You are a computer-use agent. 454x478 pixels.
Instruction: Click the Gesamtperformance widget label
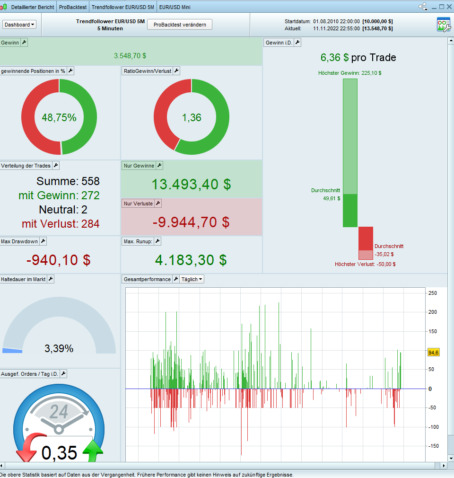[147, 279]
